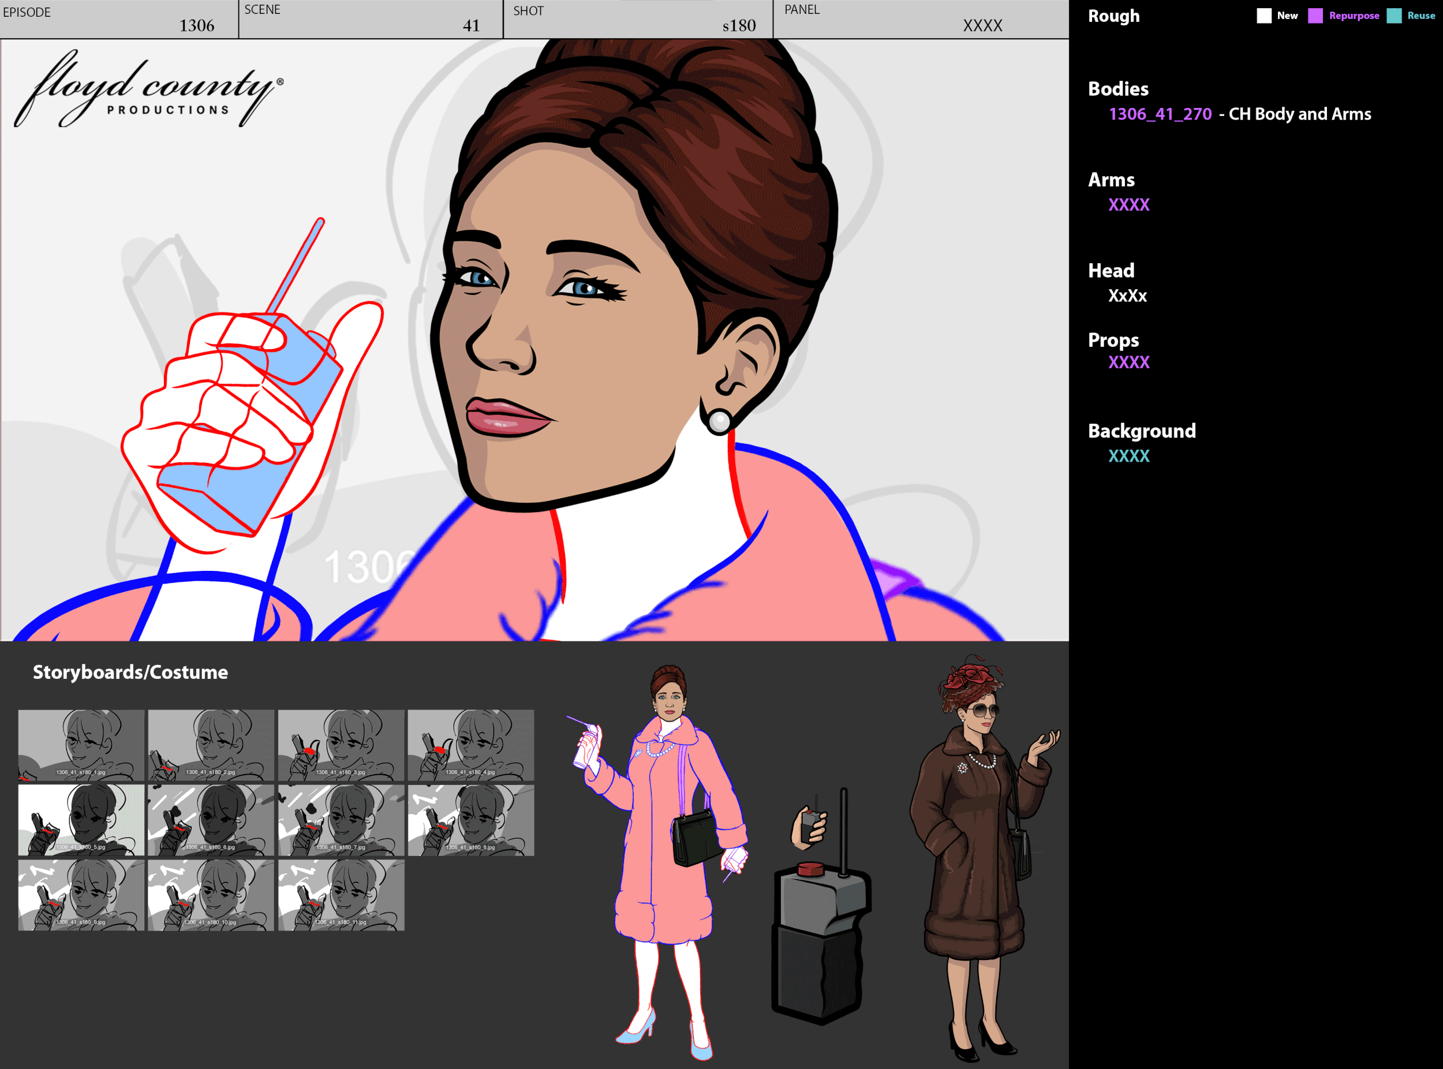Viewport: 1443px width, 1069px height.
Task: Click the teal XXXX under Background
Action: 1128,455
